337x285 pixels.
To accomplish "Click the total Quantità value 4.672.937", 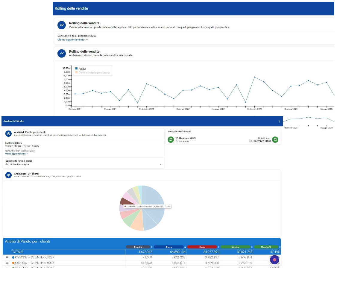I will (145, 252).
